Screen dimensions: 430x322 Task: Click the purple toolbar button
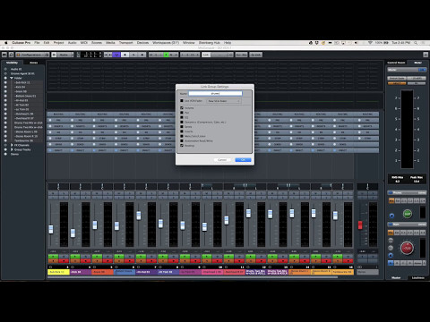click(x=116, y=55)
